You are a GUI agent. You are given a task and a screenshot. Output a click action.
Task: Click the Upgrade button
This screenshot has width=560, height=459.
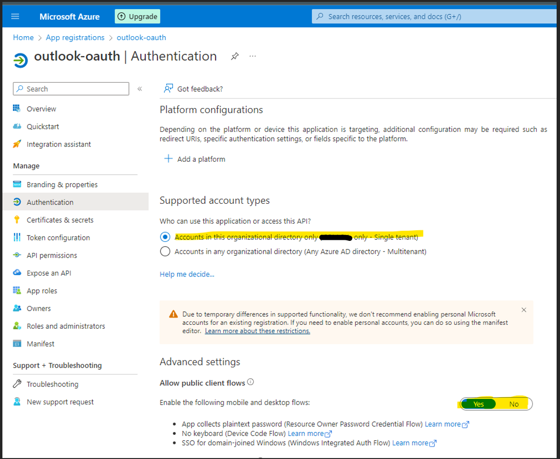[x=138, y=16]
